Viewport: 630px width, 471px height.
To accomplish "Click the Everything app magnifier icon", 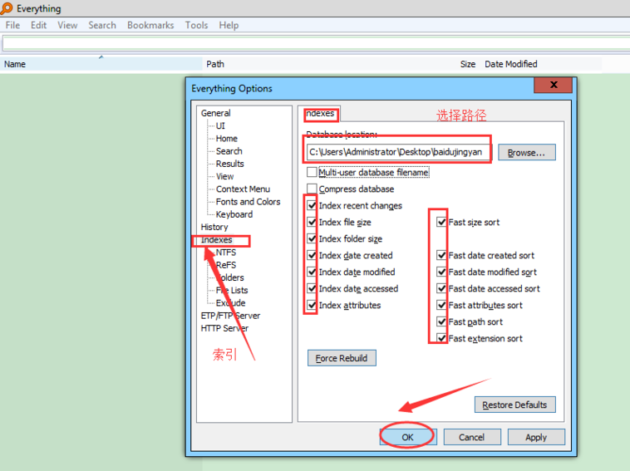I will coord(7,8).
